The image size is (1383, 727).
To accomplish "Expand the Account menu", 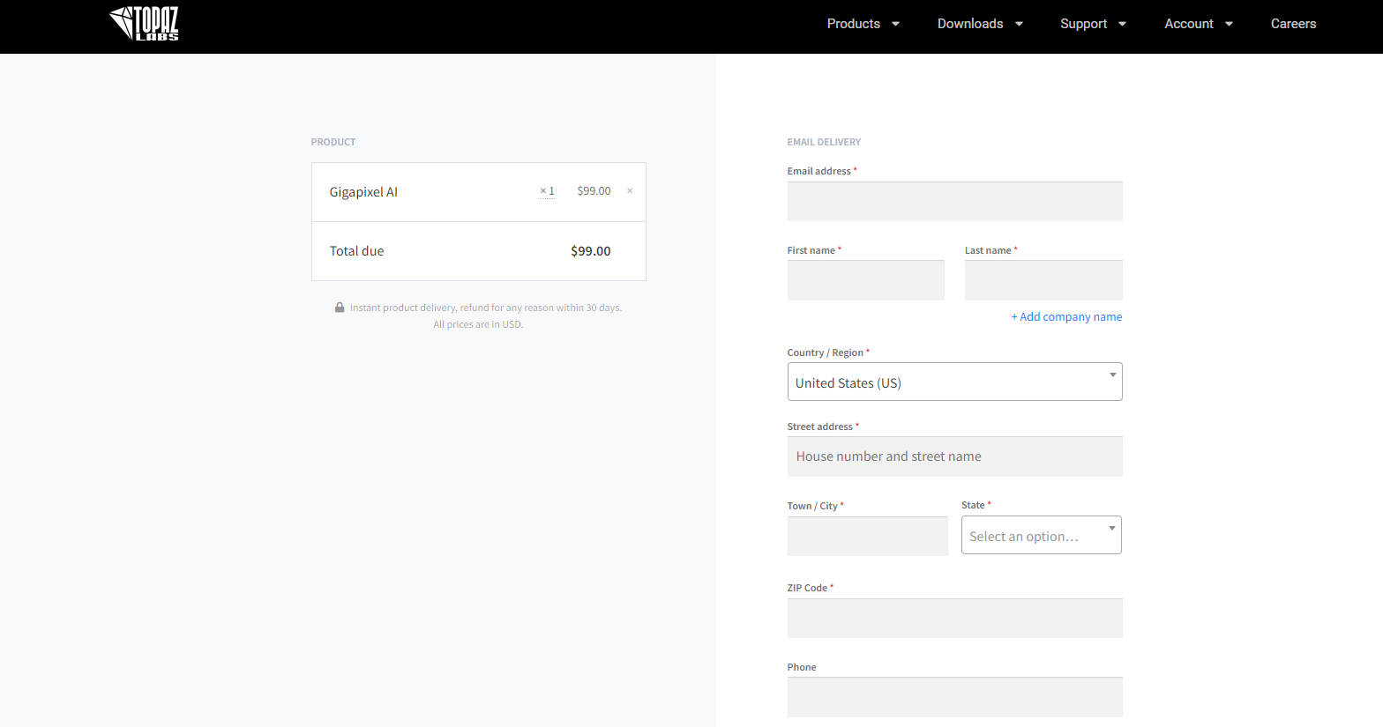I will [1198, 24].
